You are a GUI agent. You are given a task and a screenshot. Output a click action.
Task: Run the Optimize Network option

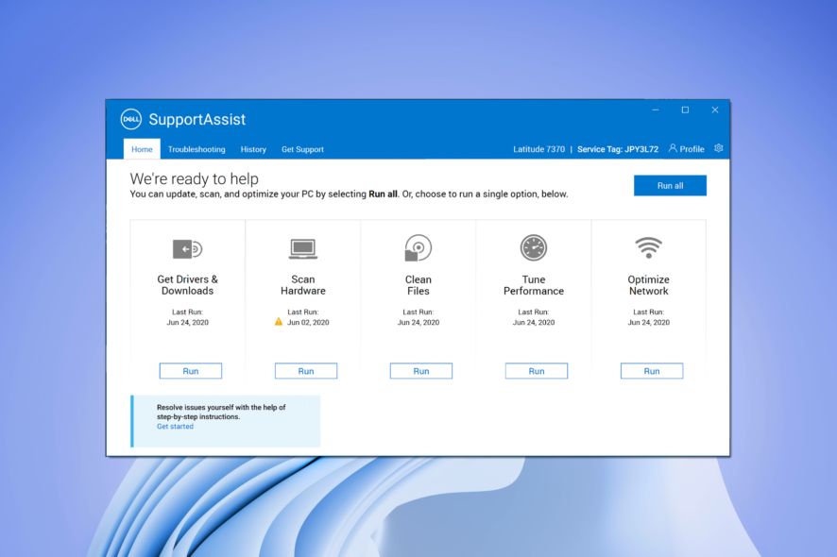pos(652,371)
